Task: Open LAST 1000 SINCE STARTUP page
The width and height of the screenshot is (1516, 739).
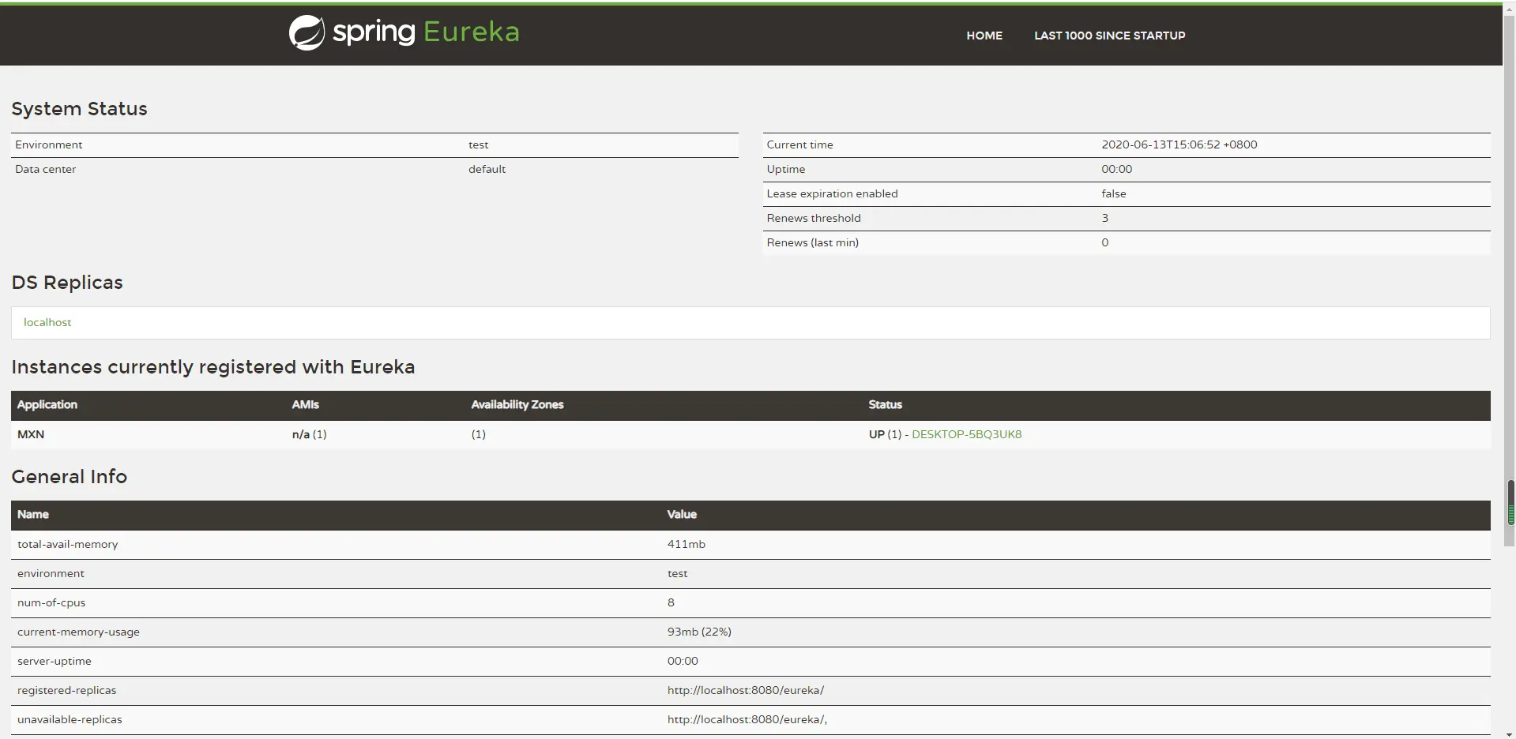Action: tap(1110, 36)
